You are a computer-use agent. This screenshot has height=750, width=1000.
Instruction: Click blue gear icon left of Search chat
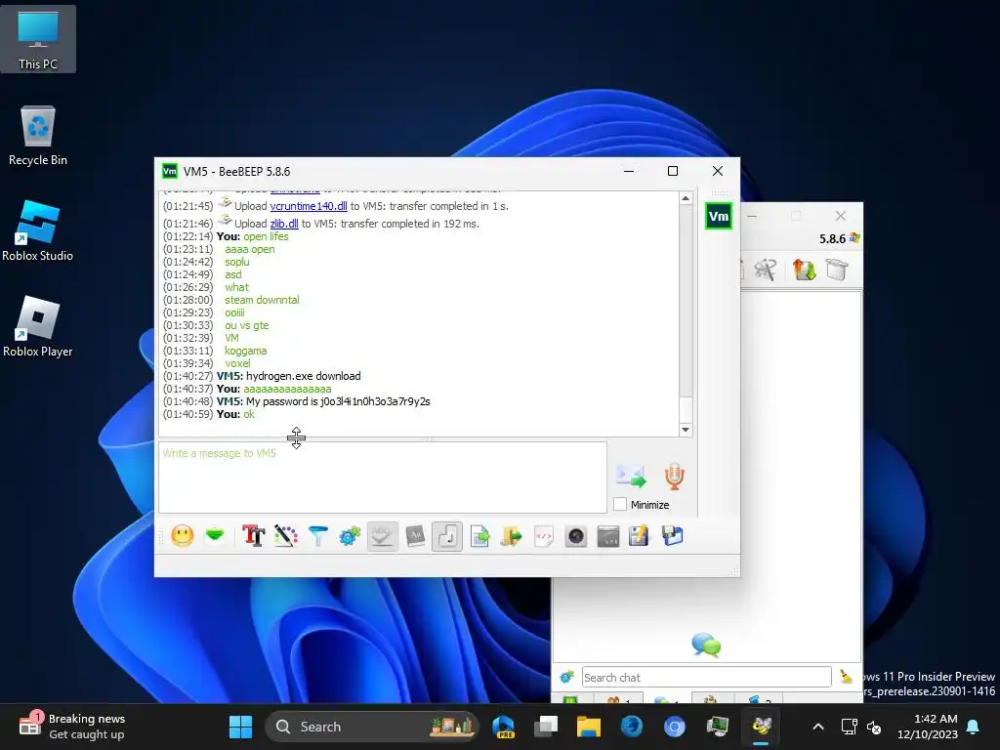click(x=567, y=678)
